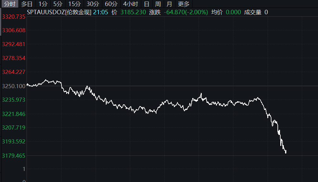Open the 日 daily chart tab
The image size is (318, 182).
pos(146,4)
